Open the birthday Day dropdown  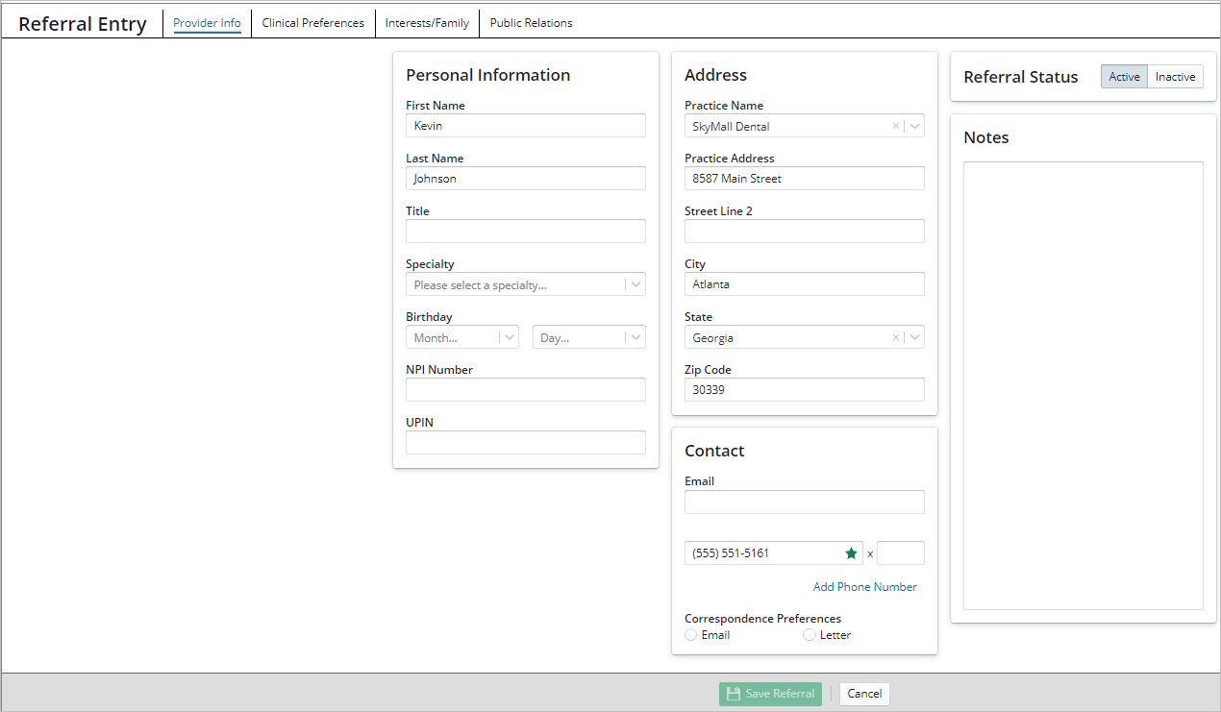click(635, 336)
